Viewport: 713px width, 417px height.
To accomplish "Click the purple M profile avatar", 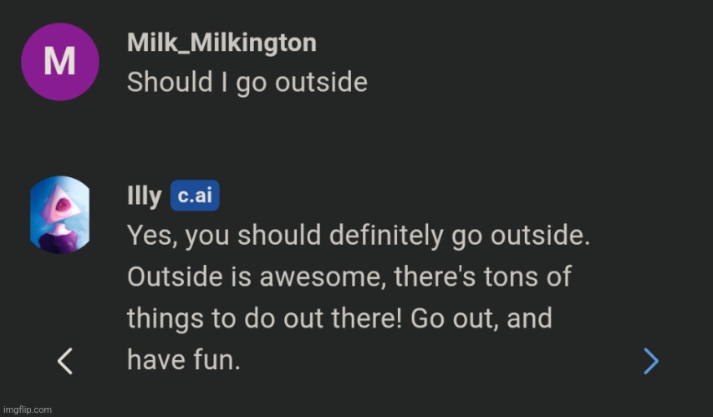I will (59, 63).
